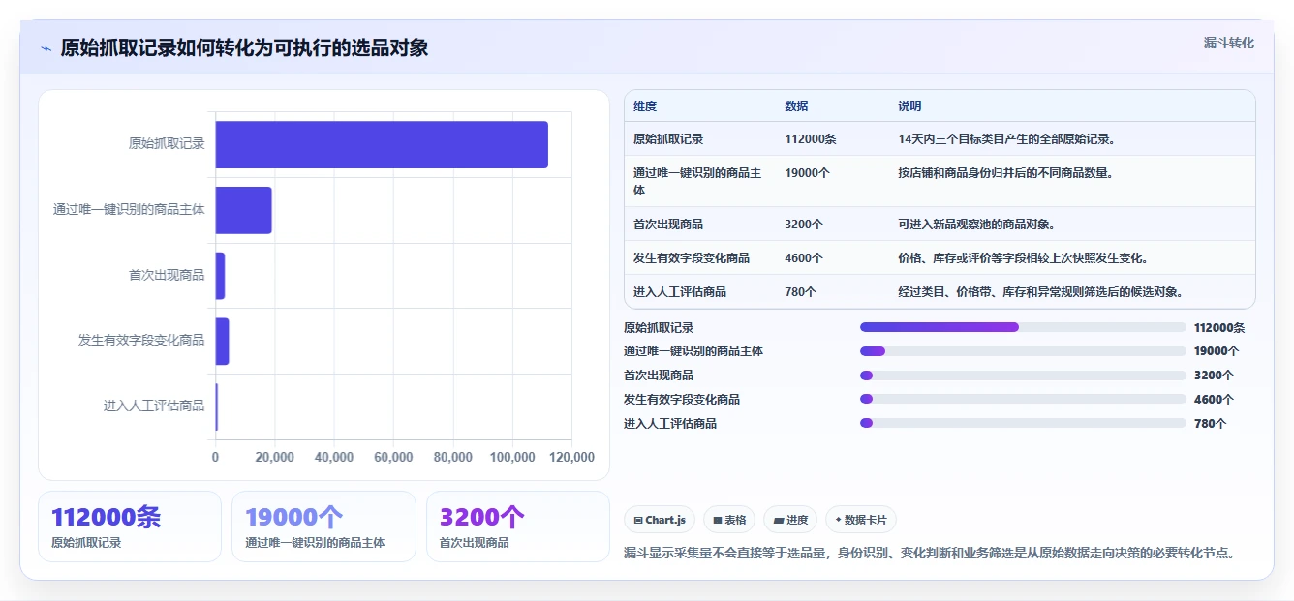Click the funnel icon beside the page title

[x=46, y=48]
